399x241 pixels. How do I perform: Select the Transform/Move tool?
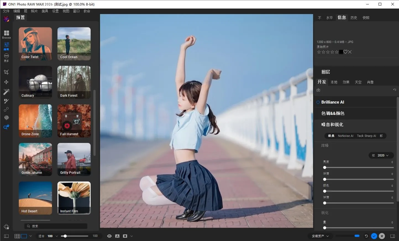pyautogui.click(x=6, y=82)
